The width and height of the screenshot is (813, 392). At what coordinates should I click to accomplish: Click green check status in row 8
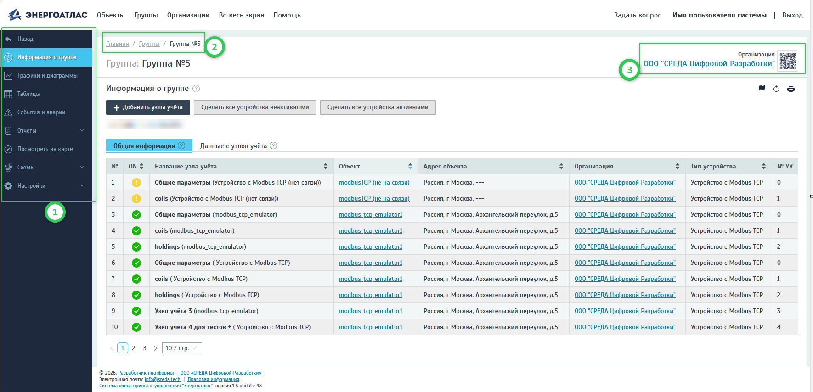tap(136, 295)
